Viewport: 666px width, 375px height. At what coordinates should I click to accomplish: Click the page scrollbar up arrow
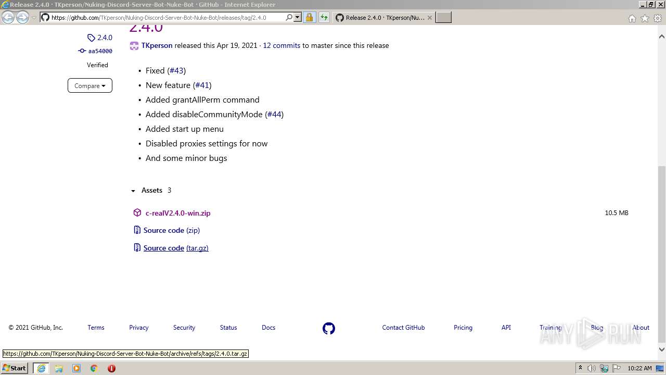pos(662,36)
